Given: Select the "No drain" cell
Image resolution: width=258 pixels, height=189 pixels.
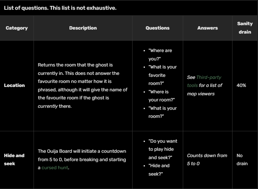Looking at the screenshot, I should pyautogui.click(x=242, y=159).
